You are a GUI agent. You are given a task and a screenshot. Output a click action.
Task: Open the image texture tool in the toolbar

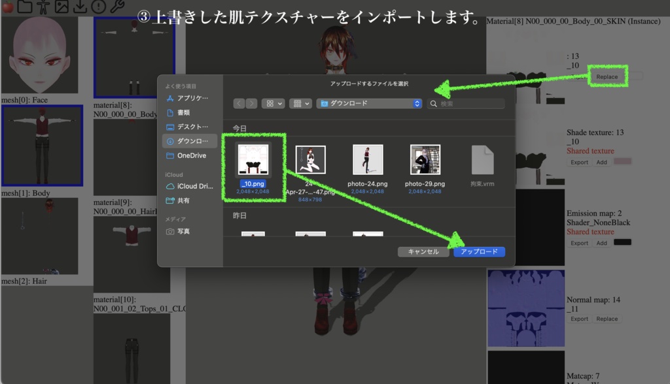[61, 6]
